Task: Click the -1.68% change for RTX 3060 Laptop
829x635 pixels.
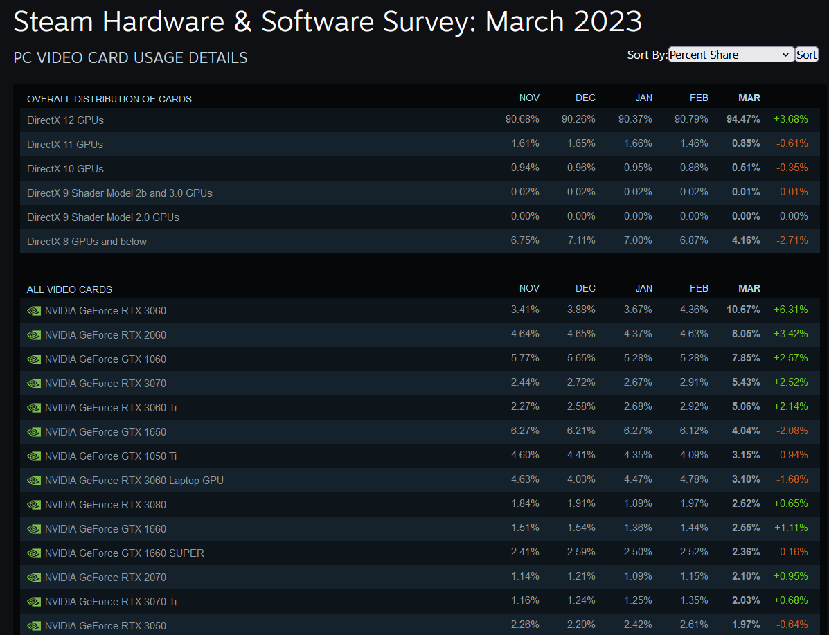Action: [x=792, y=480]
